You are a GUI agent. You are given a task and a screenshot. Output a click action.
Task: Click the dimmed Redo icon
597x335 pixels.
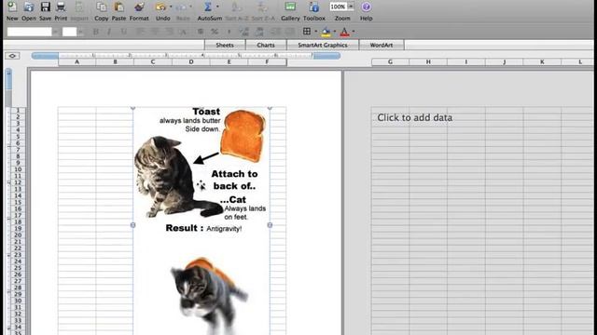[182, 7]
